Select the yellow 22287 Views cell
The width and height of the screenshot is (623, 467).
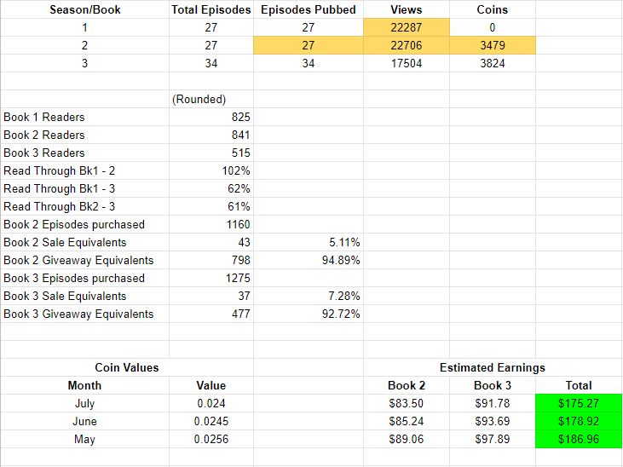[x=406, y=27]
